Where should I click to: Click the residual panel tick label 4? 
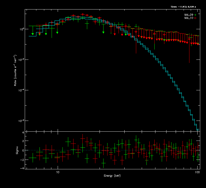point(23,132)
